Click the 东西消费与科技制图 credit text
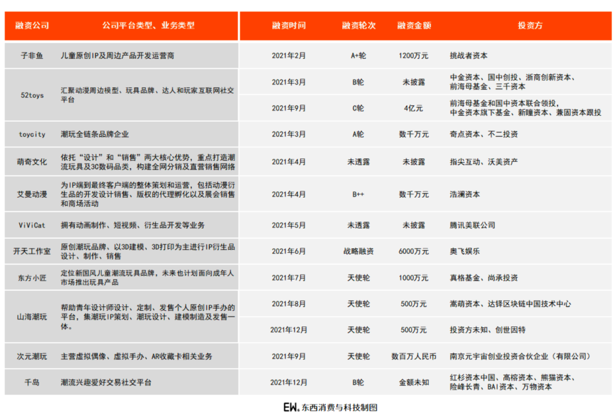Screen dimensions: 615x418 pos(339,408)
